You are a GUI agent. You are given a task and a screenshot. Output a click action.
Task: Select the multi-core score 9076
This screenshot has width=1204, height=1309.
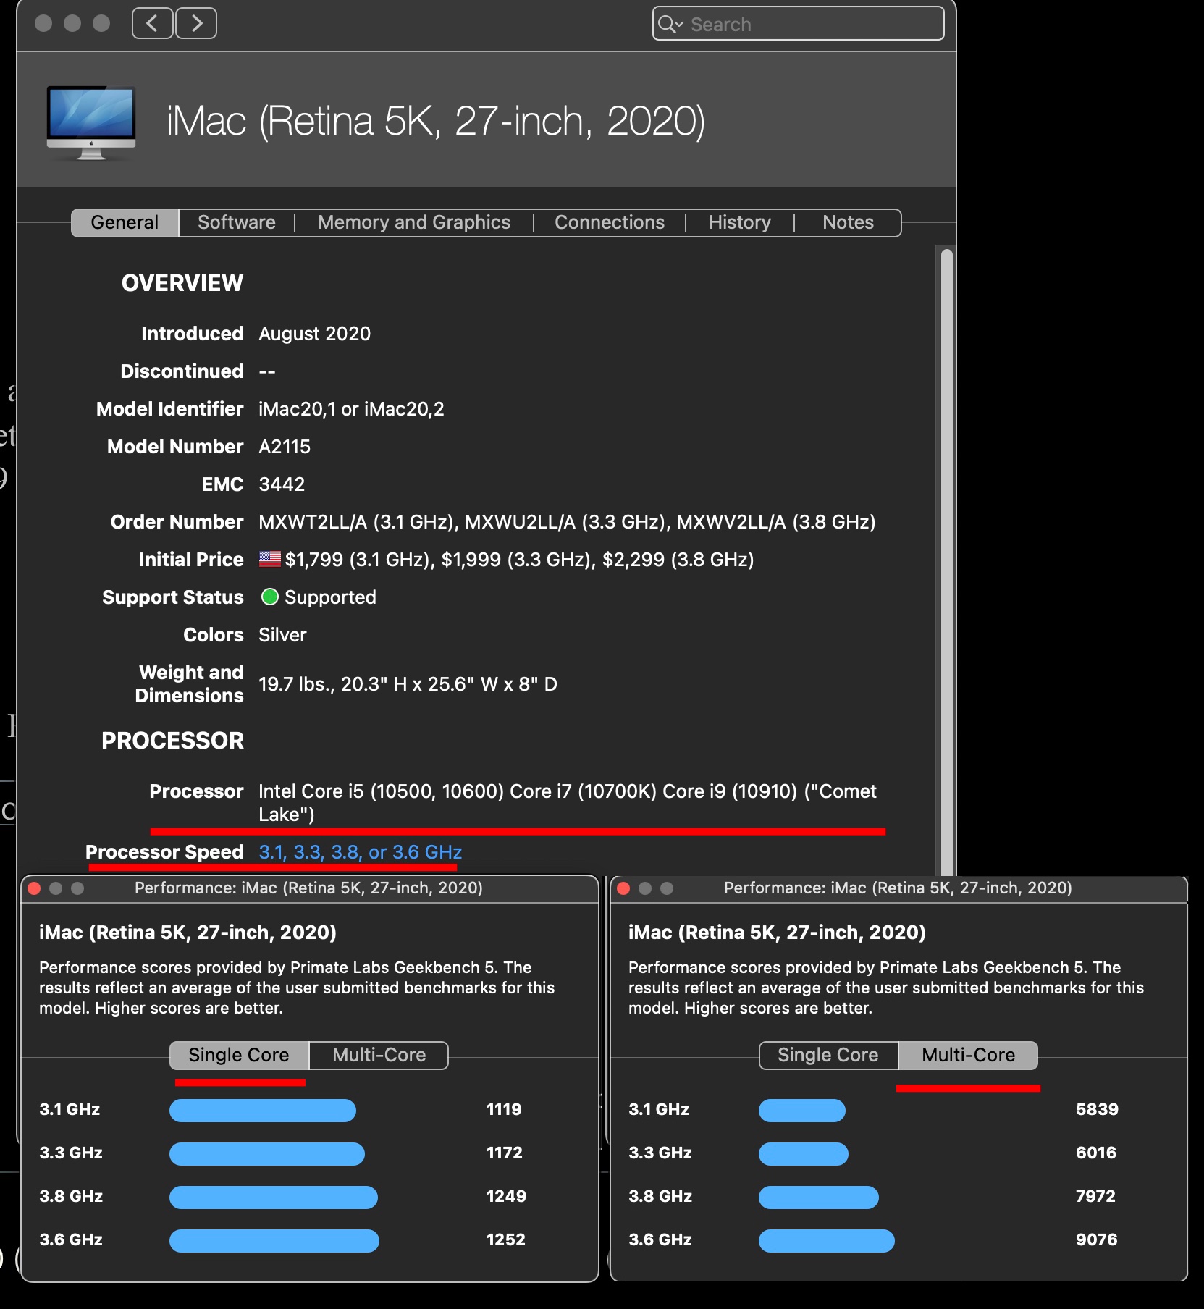click(x=1097, y=1239)
